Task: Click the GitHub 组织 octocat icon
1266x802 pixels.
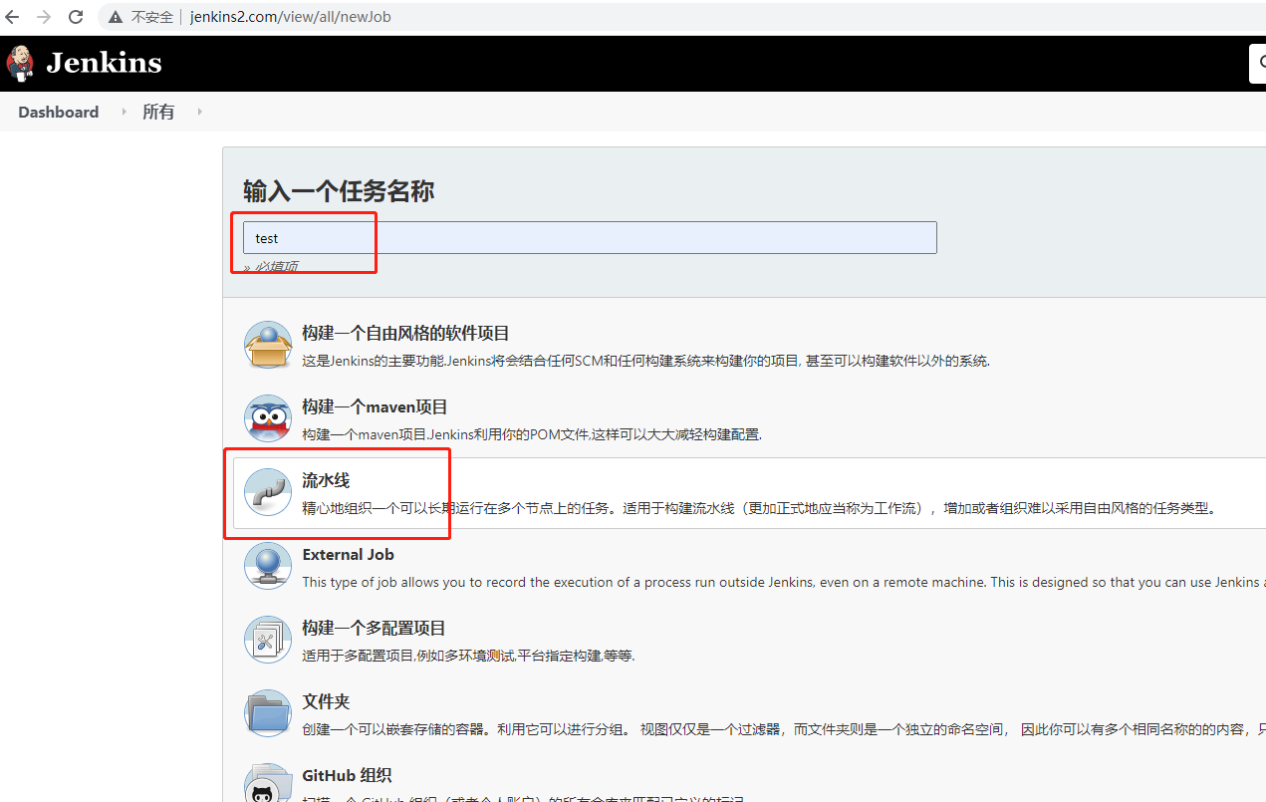Action: 267,784
